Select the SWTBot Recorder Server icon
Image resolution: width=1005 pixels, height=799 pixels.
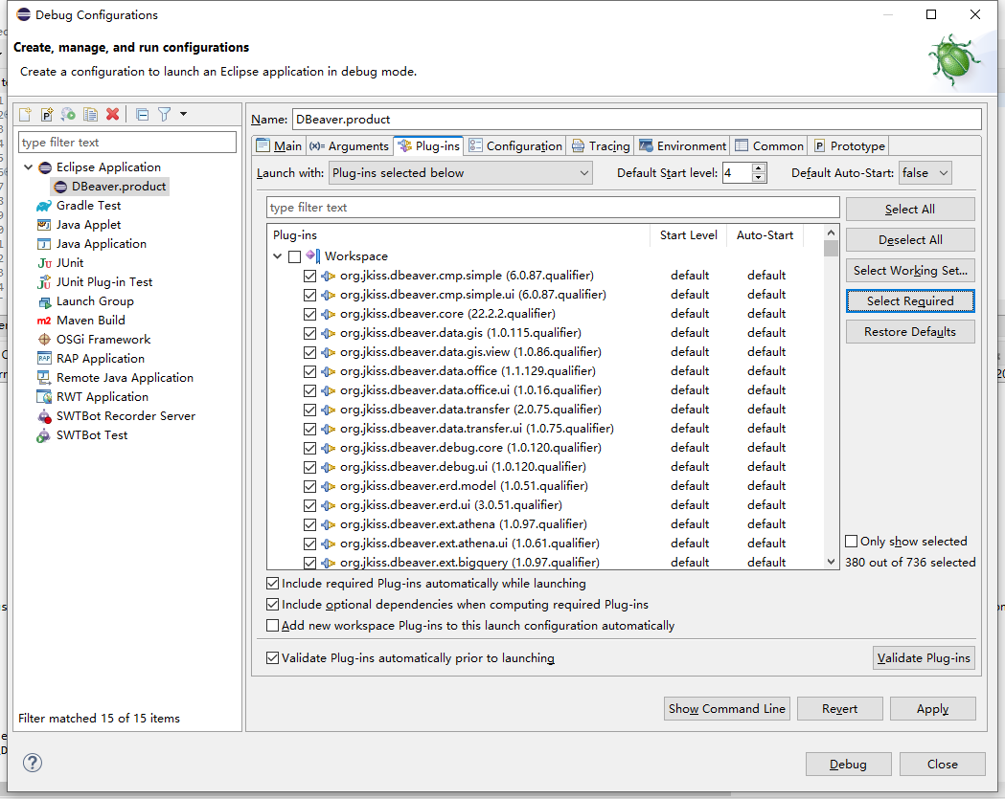point(43,416)
